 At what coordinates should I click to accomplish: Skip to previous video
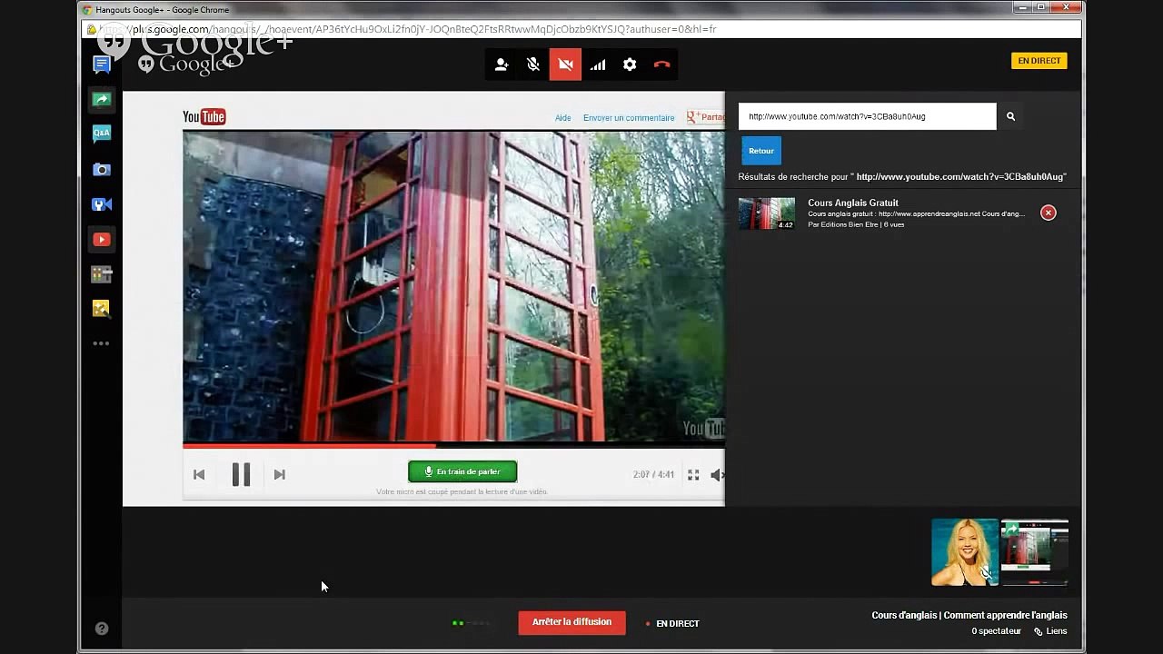coord(199,474)
